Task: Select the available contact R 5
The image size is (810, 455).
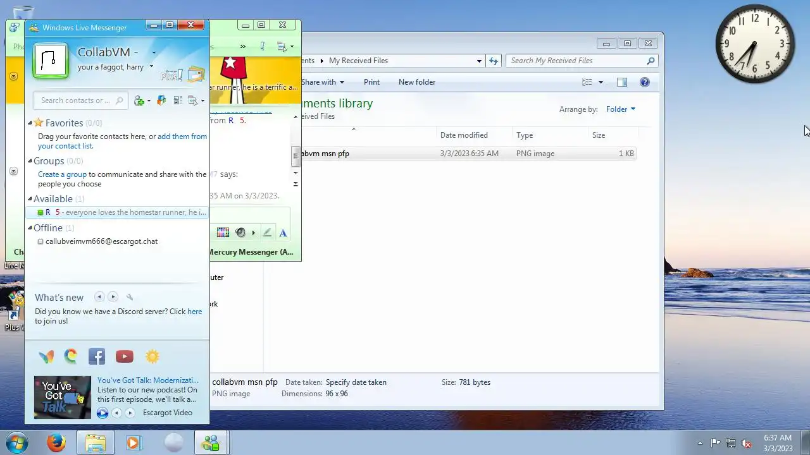Action: click(x=118, y=212)
